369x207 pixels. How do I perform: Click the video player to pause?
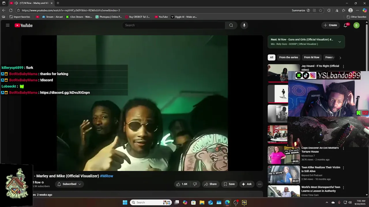[x=142, y=103]
